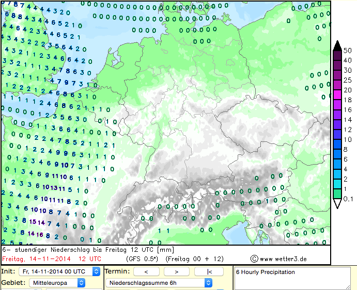This screenshot has height=290, width=357.
Task: Click the 10 mm blue legend color
Action: pyautogui.click(x=337, y=144)
